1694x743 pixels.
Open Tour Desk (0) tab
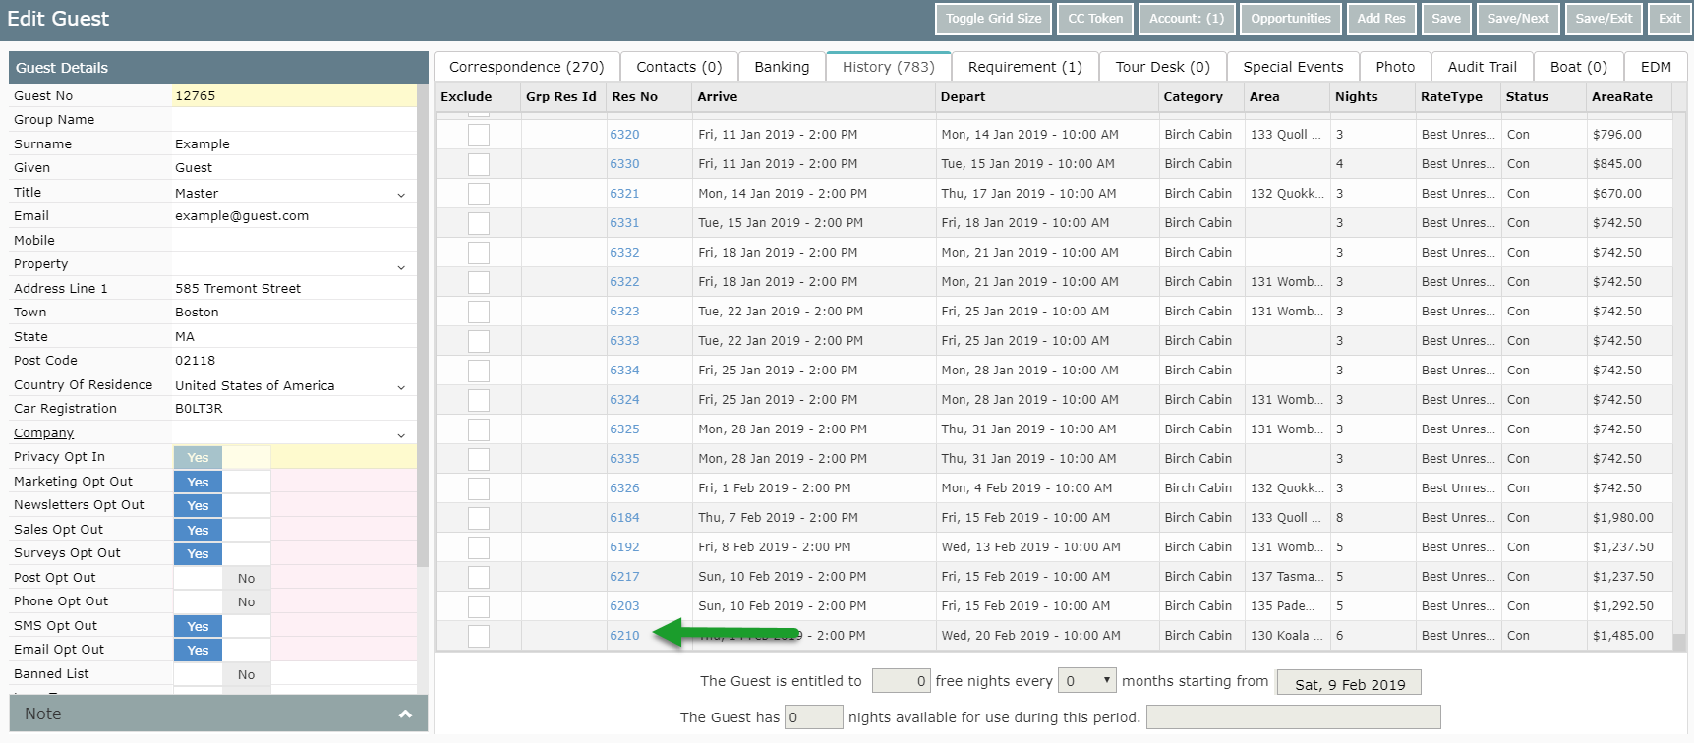(1162, 67)
